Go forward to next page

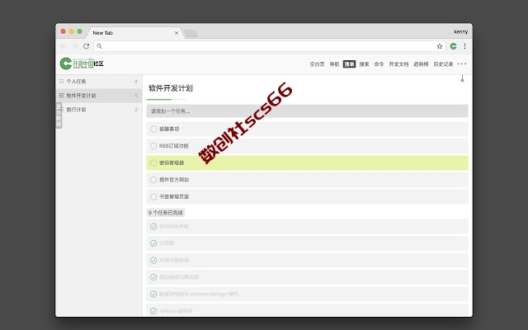click(x=75, y=46)
